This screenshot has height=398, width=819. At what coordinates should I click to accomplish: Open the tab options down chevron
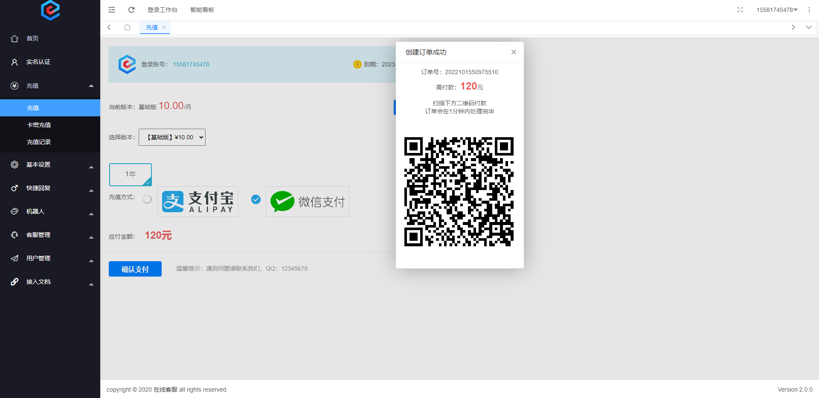(808, 27)
